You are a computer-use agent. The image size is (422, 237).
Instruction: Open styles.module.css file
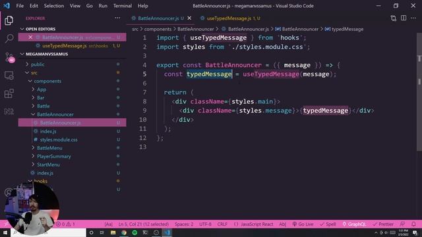(x=59, y=140)
